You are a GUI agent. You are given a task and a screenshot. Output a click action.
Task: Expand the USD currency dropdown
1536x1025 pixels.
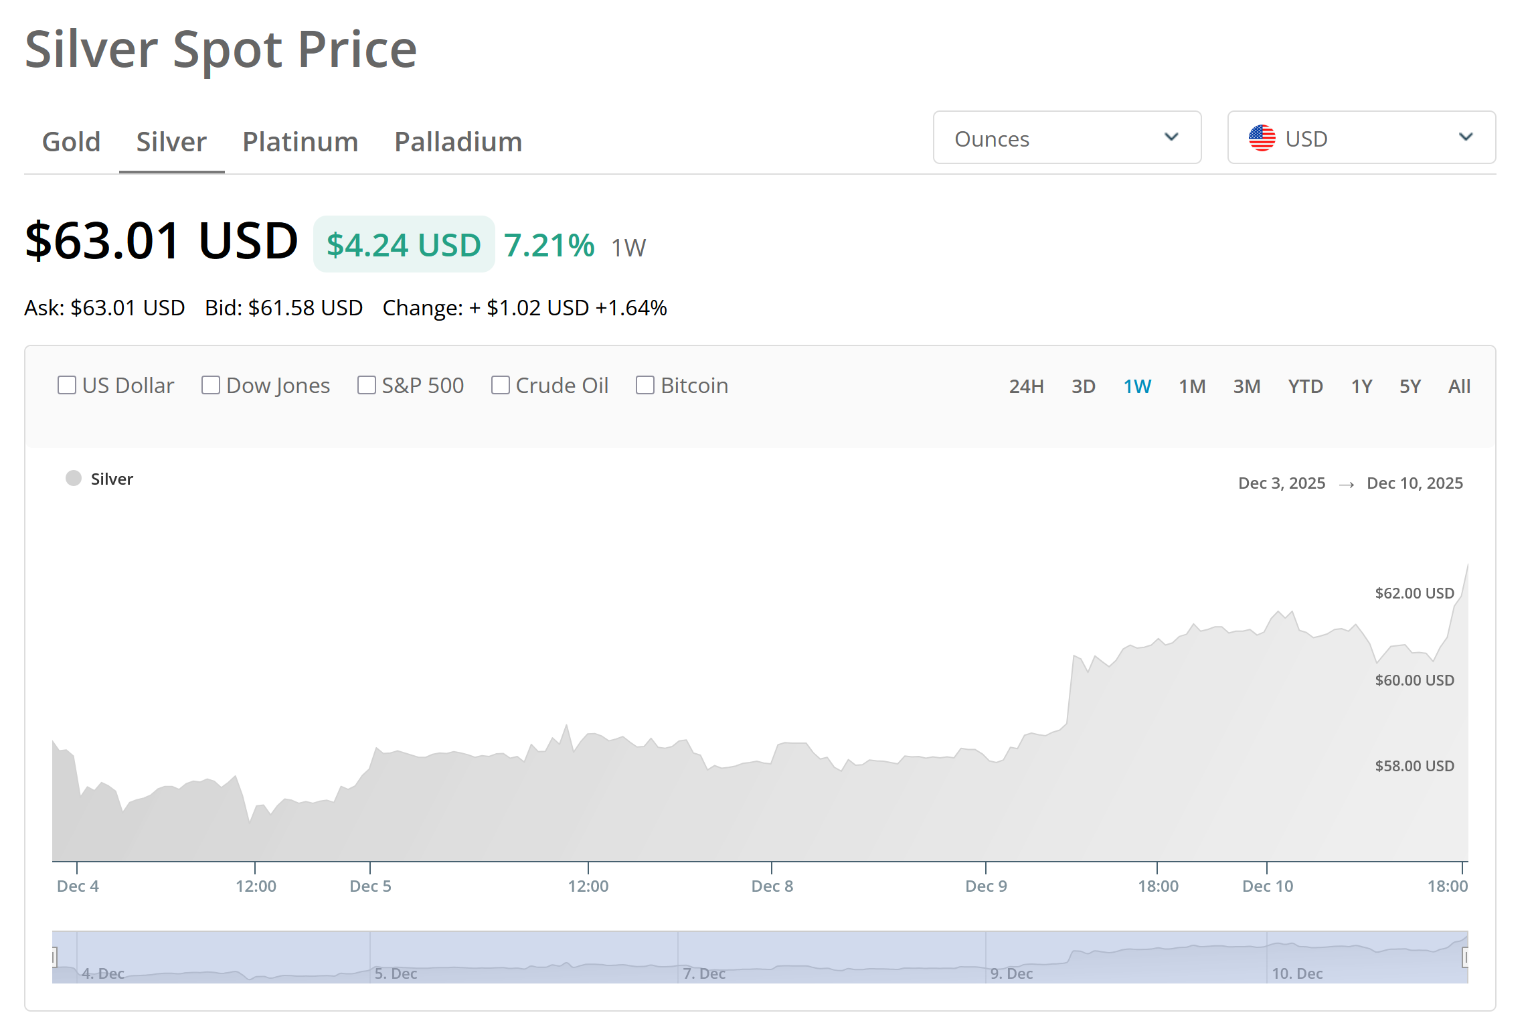[x=1361, y=138]
